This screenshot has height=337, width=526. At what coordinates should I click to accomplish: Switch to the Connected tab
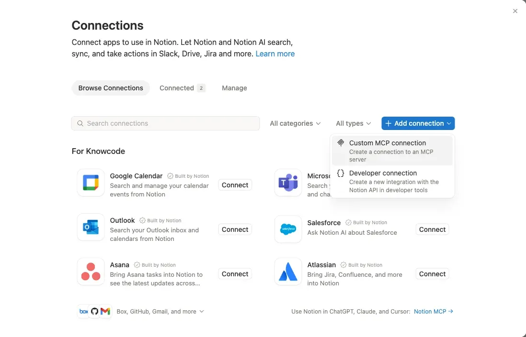(182, 88)
